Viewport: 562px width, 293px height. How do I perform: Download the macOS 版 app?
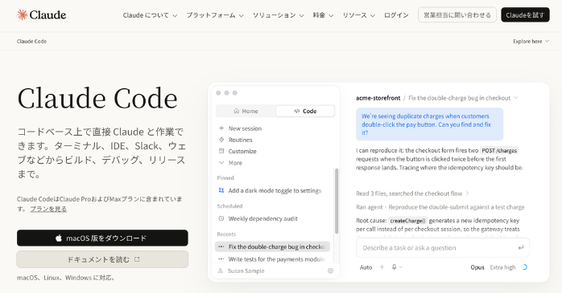tap(102, 238)
